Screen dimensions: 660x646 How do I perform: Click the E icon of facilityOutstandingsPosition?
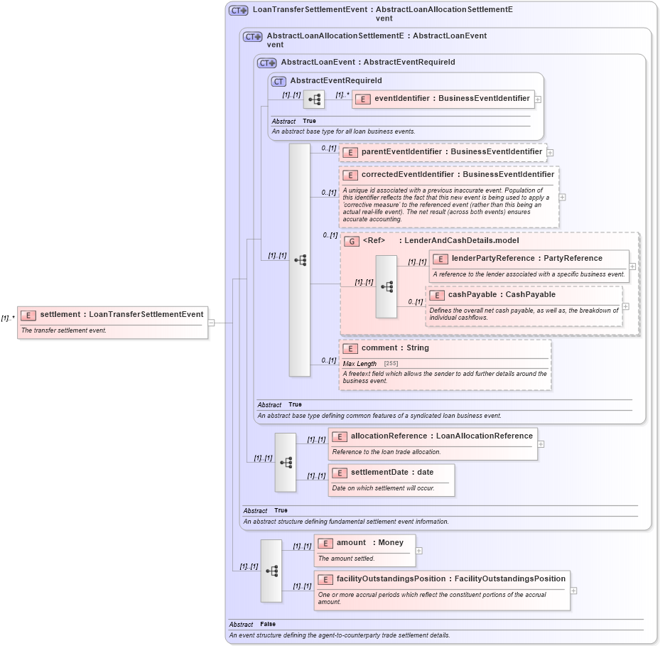pos(327,579)
